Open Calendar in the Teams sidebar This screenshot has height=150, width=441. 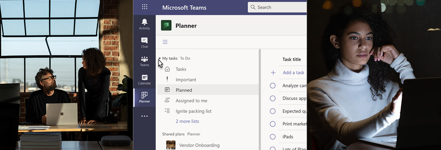(x=144, y=79)
